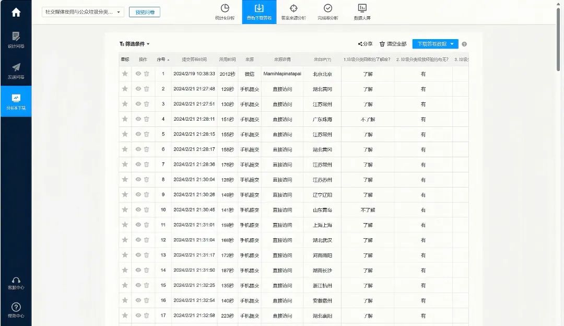Sort by the 序号 column header
This screenshot has width=564, height=326.
point(163,60)
